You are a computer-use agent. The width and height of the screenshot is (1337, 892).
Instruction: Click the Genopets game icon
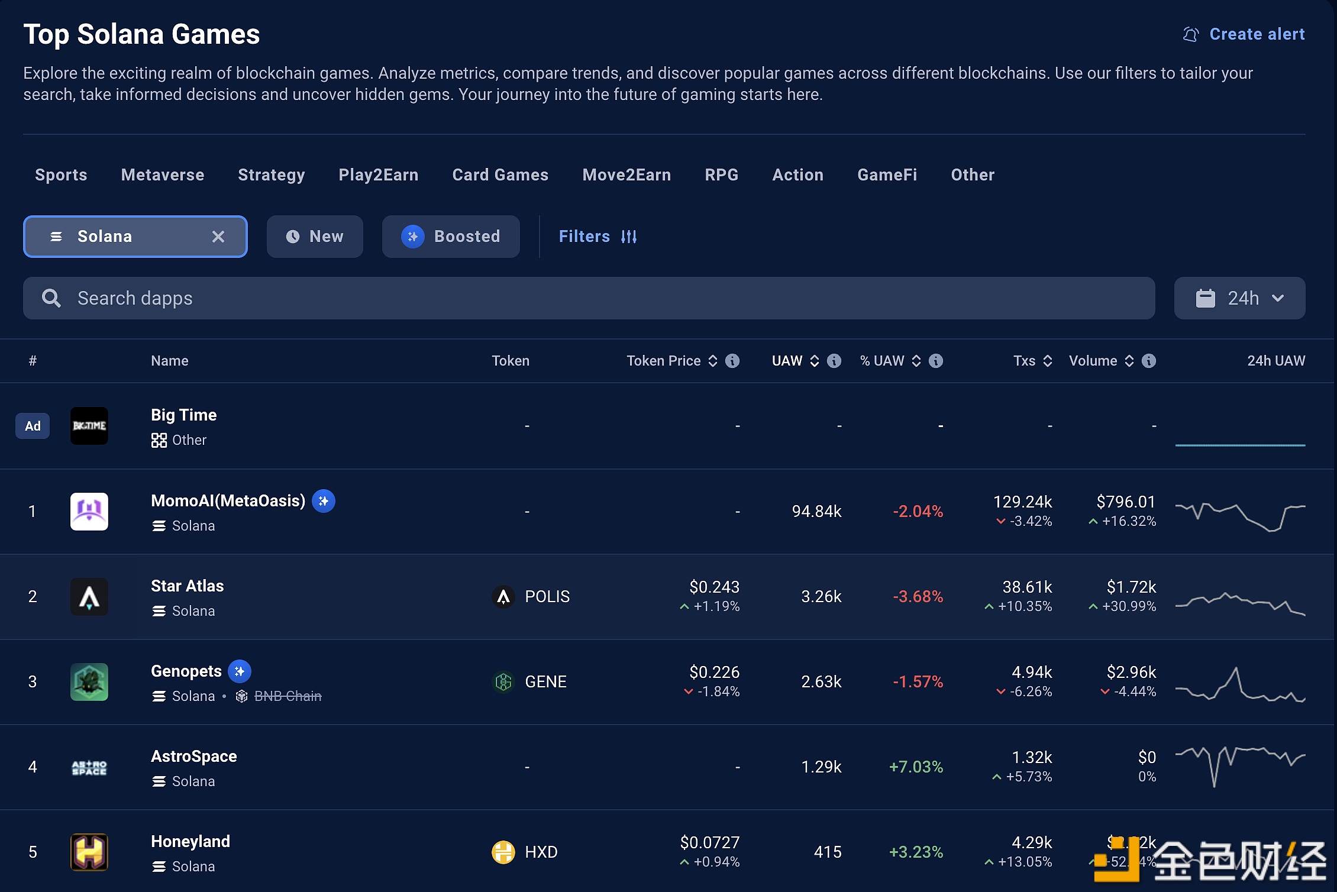coord(89,682)
